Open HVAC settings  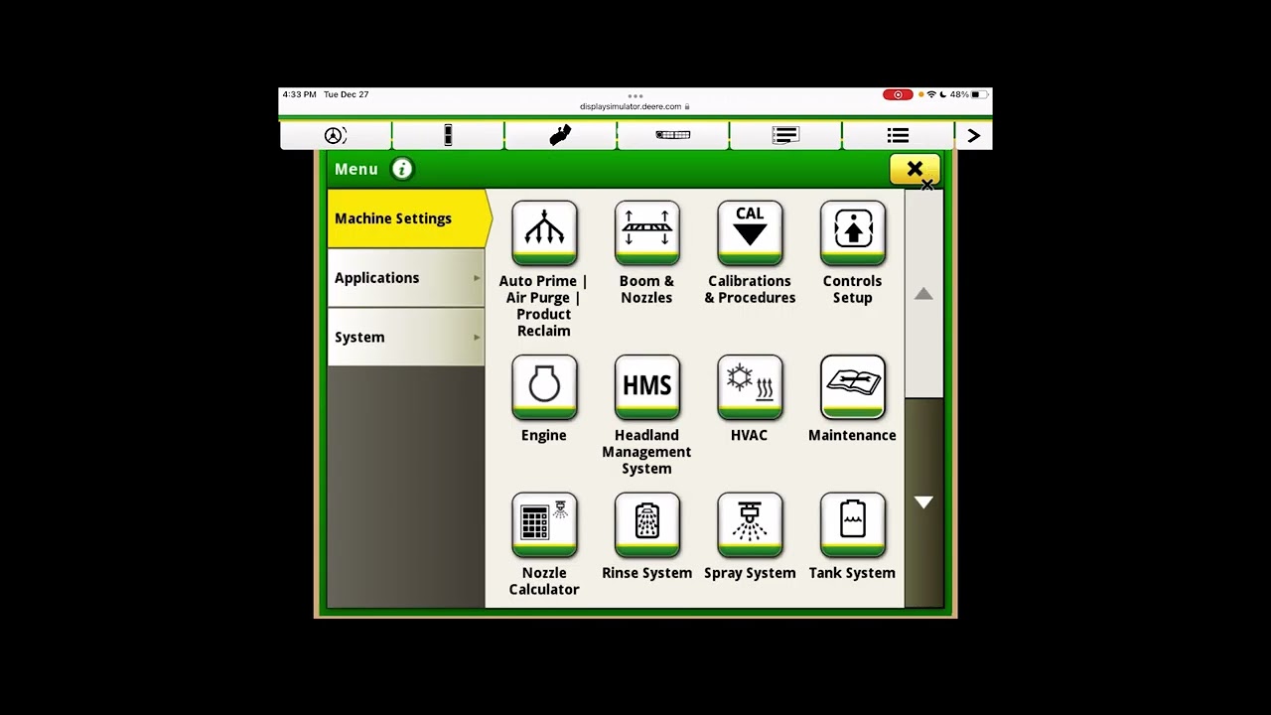click(x=750, y=387)
